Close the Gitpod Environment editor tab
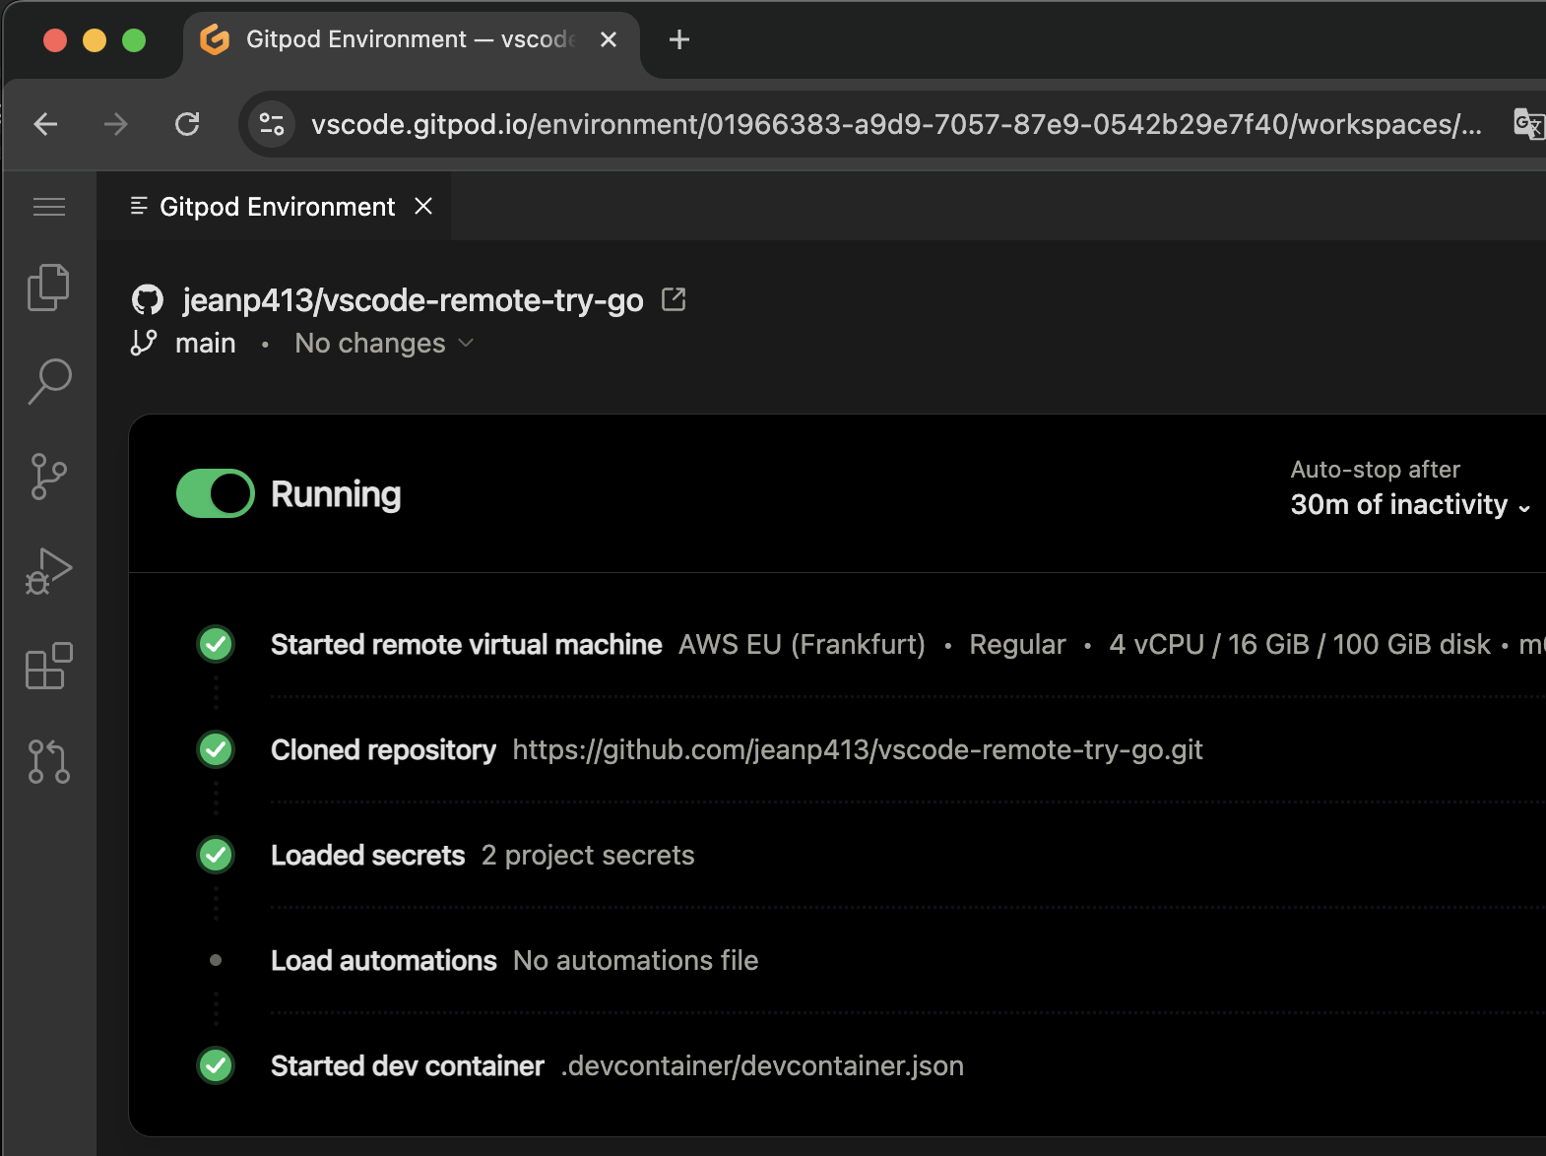Screen dimensions: 1546x1156 (423, 206)
